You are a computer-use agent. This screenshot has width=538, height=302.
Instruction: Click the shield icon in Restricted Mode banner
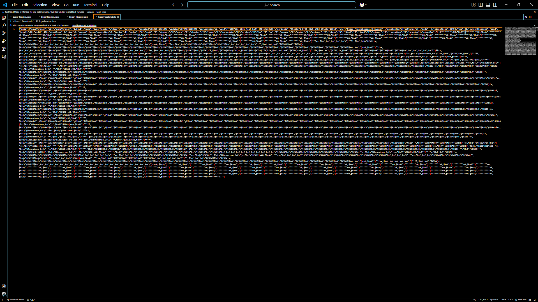[3, 12]
